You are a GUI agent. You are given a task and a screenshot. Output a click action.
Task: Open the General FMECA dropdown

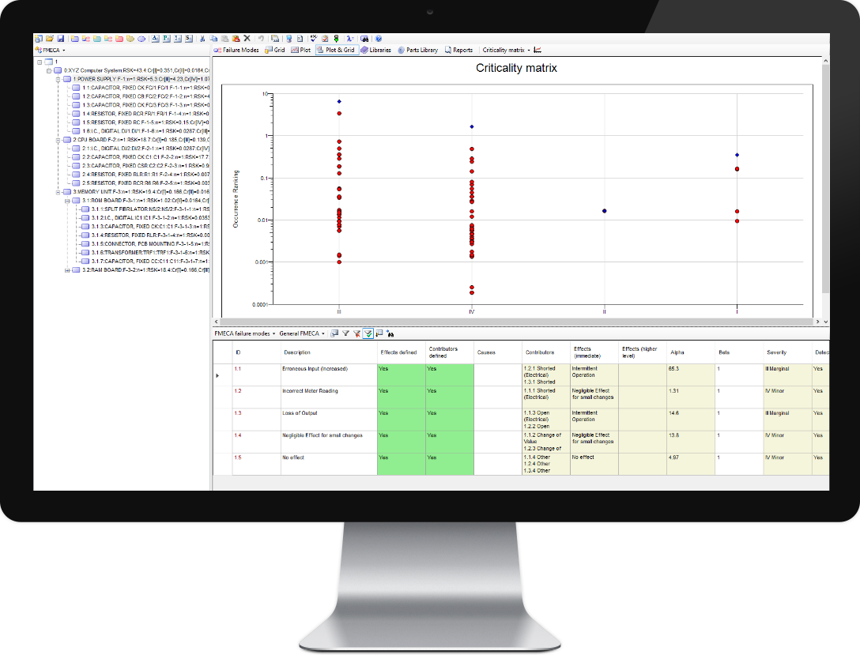302,333
